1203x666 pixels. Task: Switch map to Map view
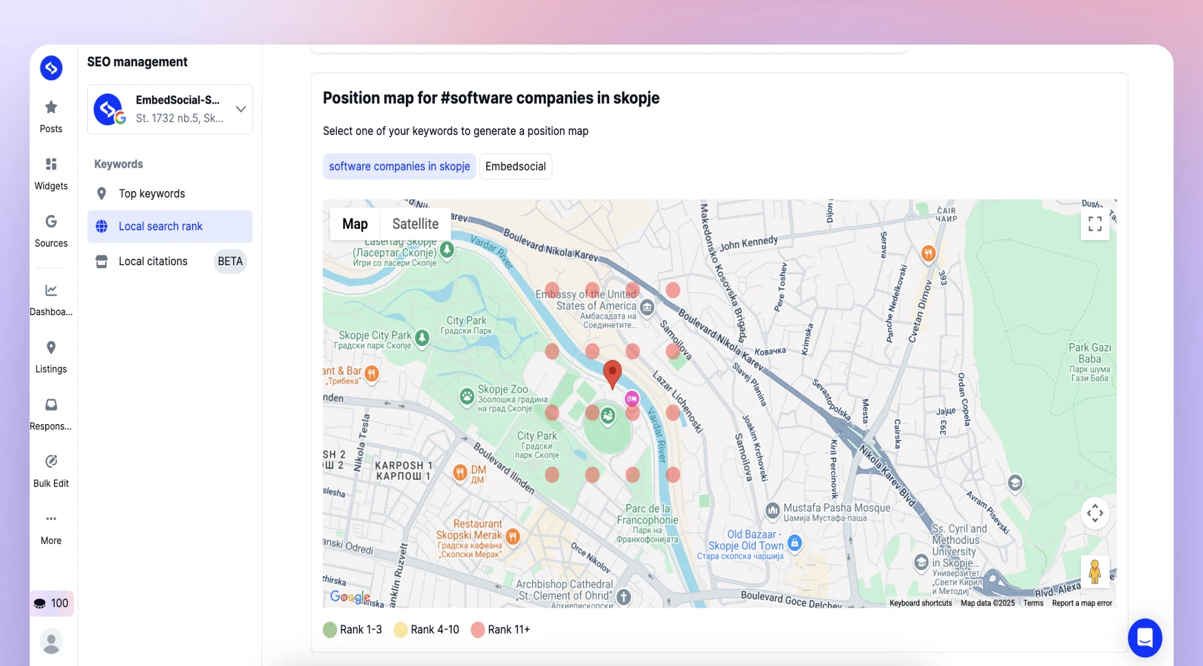coord(355,223)
